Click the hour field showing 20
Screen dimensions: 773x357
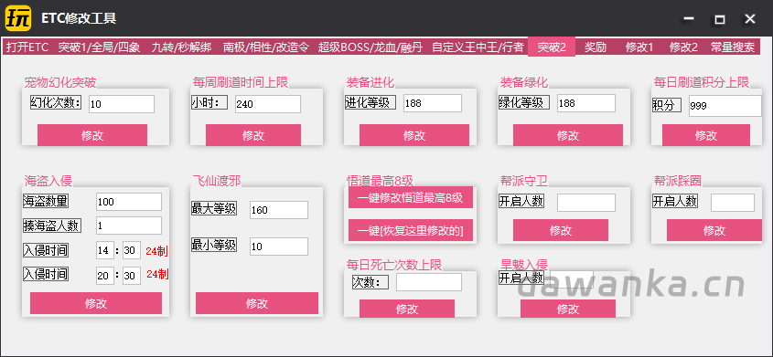pyautogui.click(x=105, y=276)
